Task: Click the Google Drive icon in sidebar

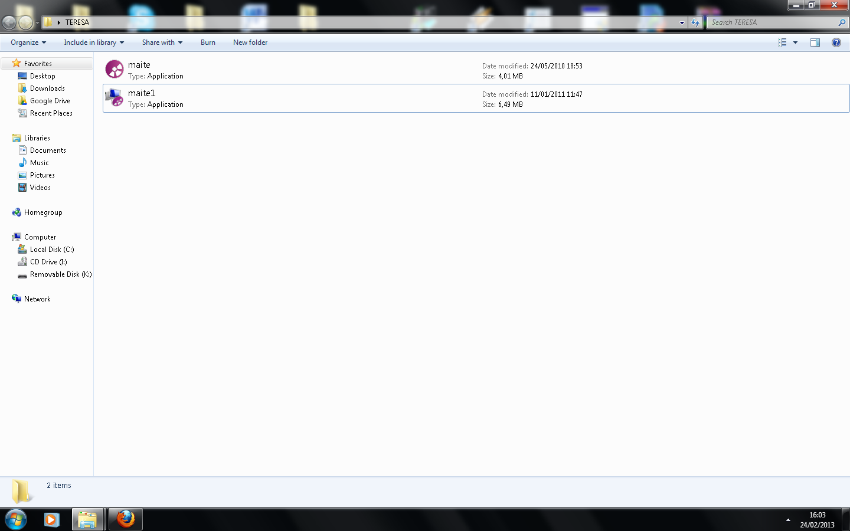Action: (22, 100)
